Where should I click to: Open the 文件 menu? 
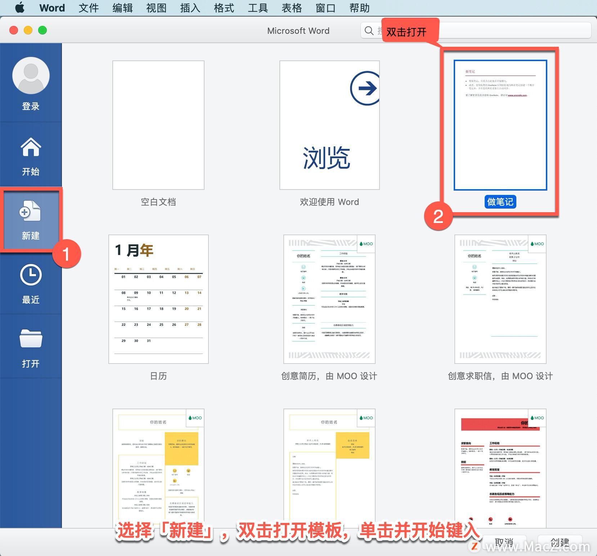(x=89, y=8)
